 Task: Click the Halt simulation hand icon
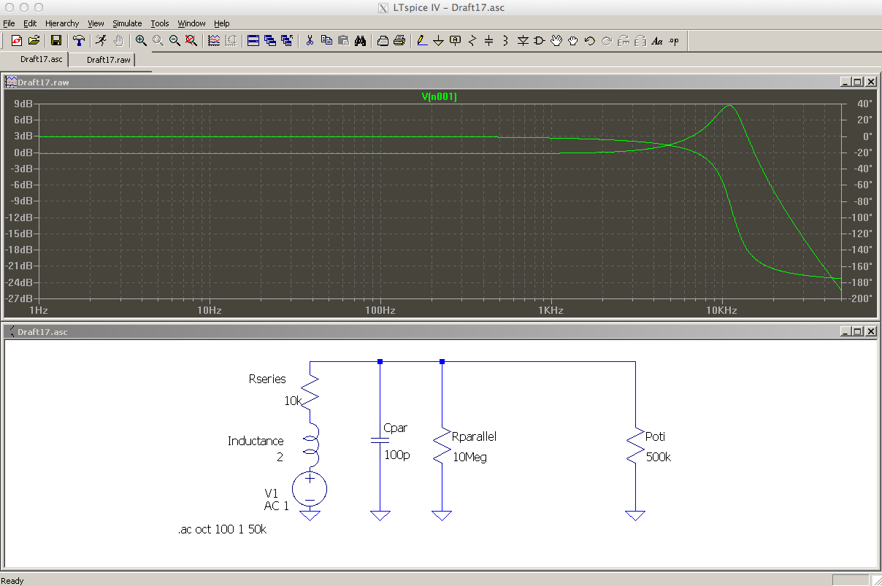(118, 41)
